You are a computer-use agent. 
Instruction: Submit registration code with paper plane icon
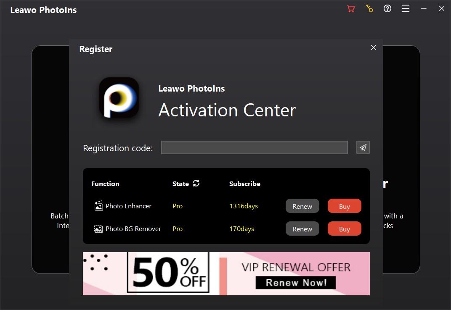click(x=363, y=148)
